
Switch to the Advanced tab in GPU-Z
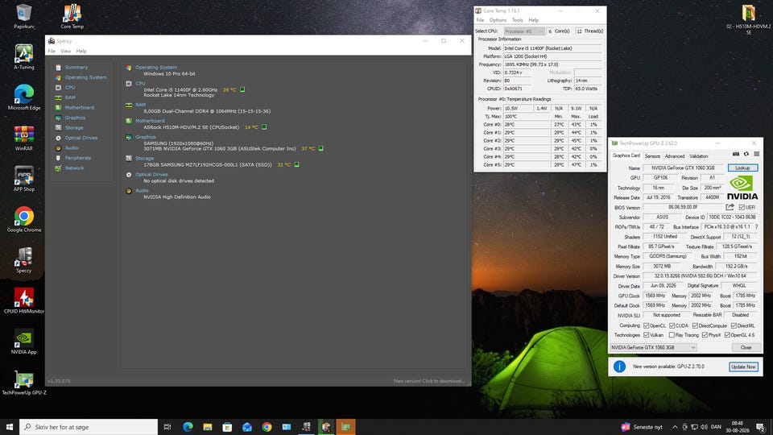pos(675,155)
